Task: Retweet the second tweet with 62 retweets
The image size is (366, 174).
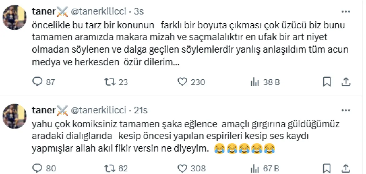Action: click(109, 168)
